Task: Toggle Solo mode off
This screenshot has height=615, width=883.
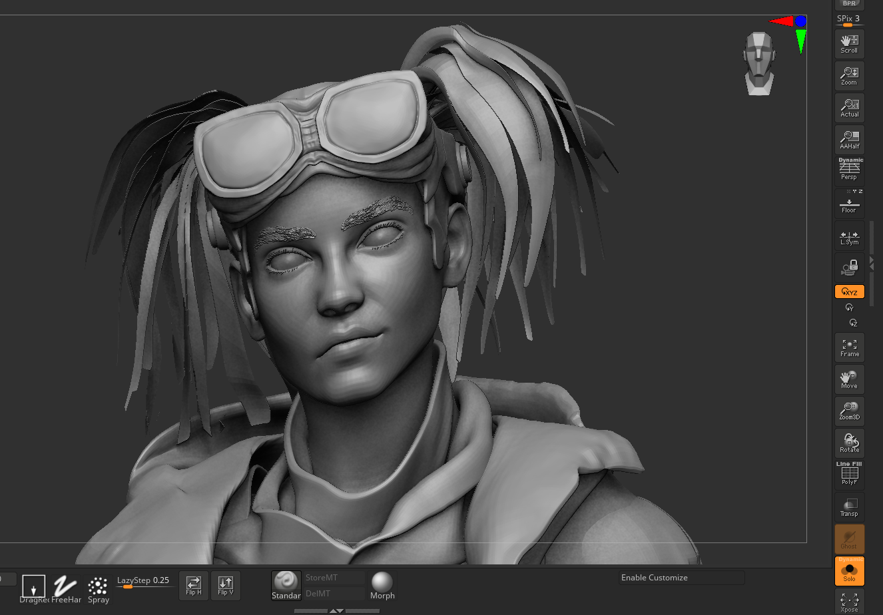Action: (849, 570)
